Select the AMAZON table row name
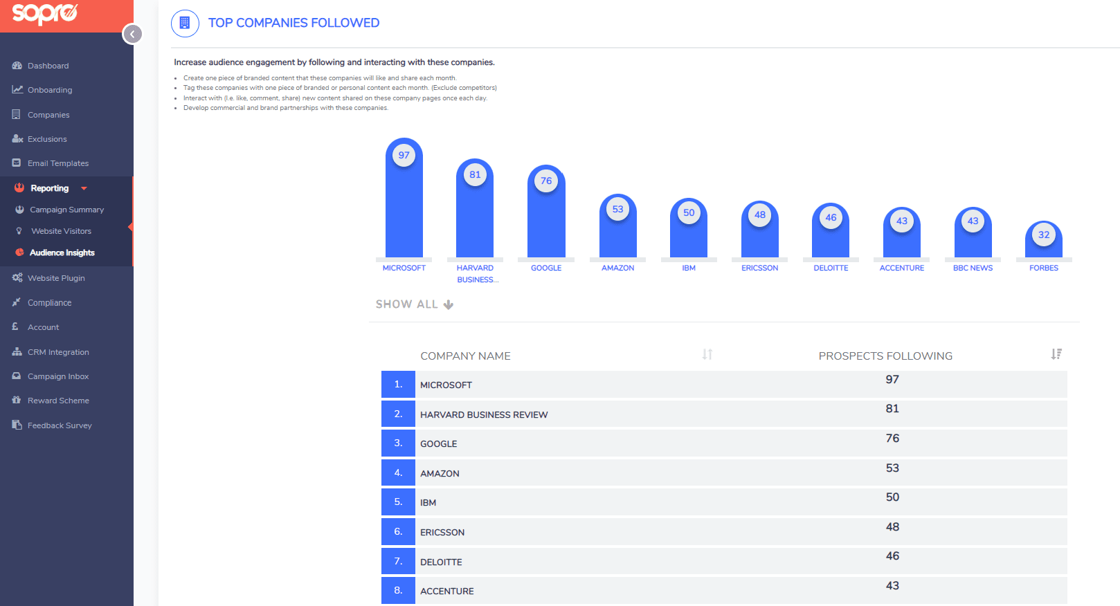The height and width of the screenshot is (606, 1120). [440, 474]
